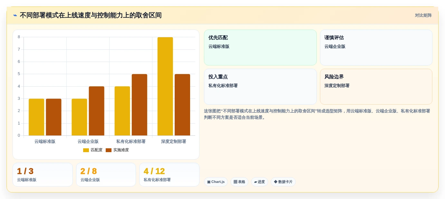Click the brown 实施难度 bar for 云端标准版
The height and width of the screenshot is (199, 445).
tap(53, 117)
